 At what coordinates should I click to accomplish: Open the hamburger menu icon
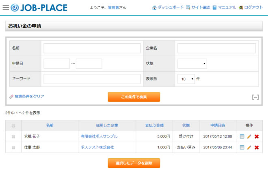[x=5, y=7]
